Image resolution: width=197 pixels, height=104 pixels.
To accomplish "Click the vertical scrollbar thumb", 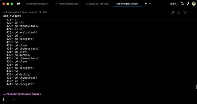I will click(196, 87).
